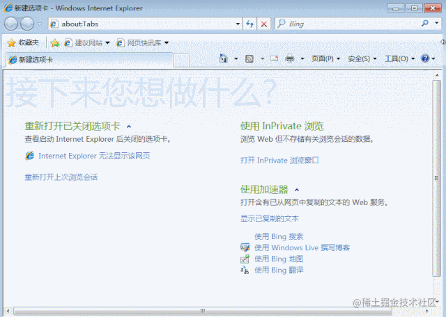
Task: Open Internet Explorer 无法显示该网页 link
Action: (94, 156)
